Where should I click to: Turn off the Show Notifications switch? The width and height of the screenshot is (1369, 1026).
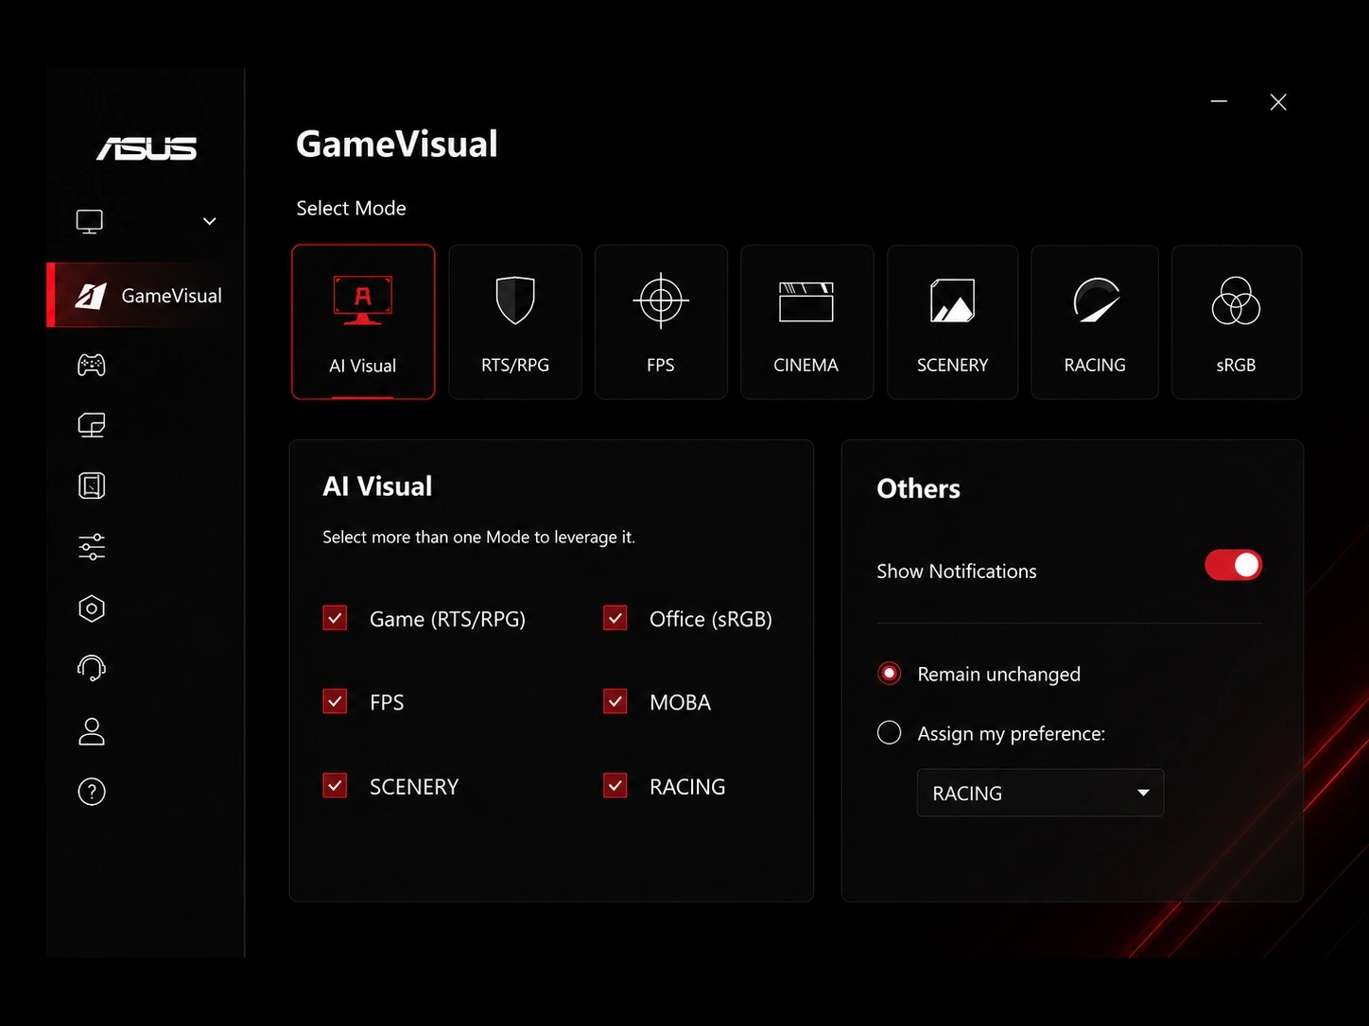[1233, 565]
